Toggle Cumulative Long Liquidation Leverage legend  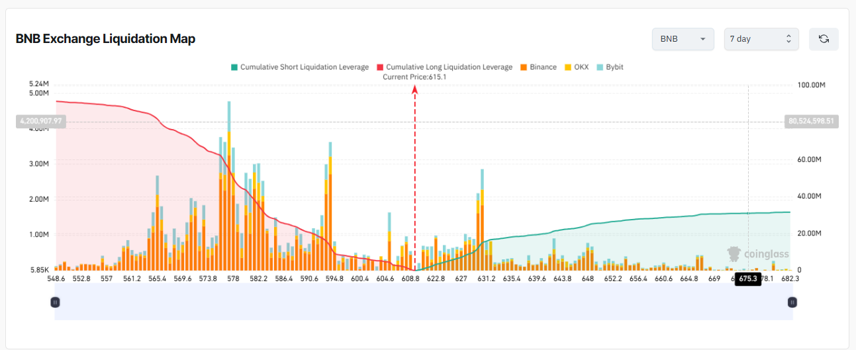(444, 67)
